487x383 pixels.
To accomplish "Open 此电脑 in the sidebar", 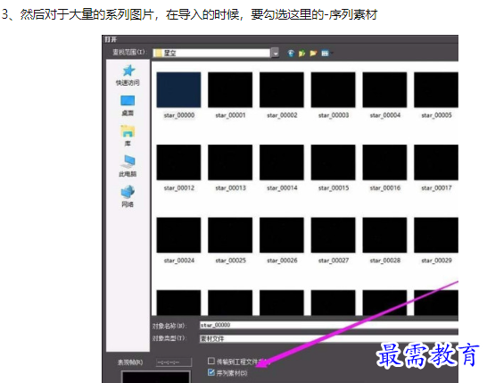I will (128, 166).
